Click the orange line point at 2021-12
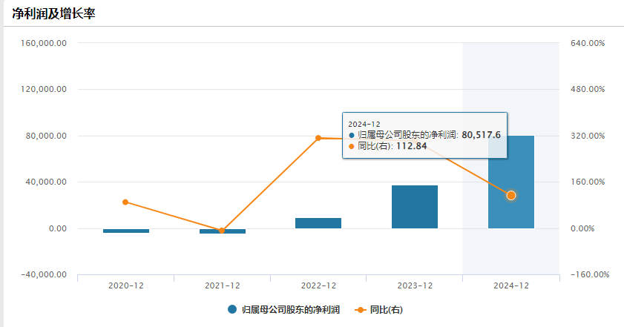 tap(222, 231)
